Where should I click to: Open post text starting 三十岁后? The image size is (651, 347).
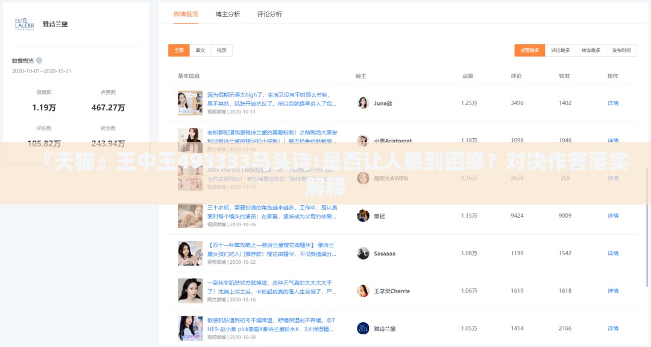click(x=272, y=212)
